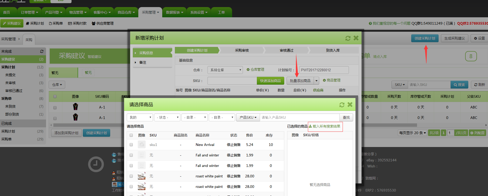
Task: Click the 搜索 magnifier button
Action: pyautogui.click(x=459, y=85)
